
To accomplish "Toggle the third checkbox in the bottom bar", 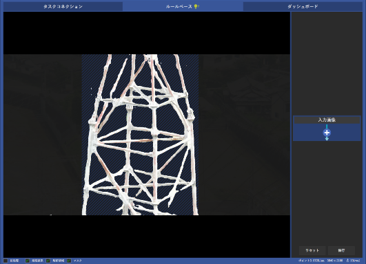I will pyautogui.click(x=48, y=261).
